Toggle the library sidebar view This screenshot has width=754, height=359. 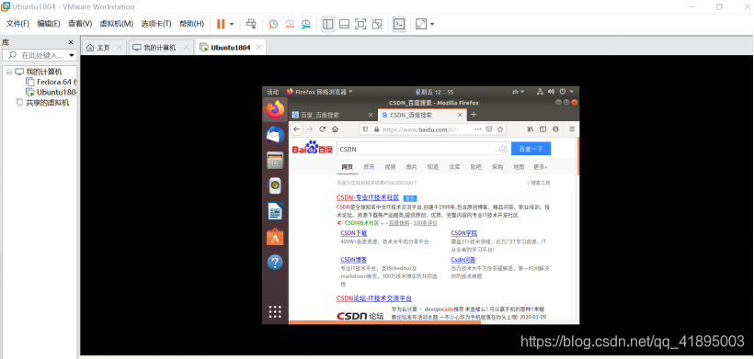(328, 24)
